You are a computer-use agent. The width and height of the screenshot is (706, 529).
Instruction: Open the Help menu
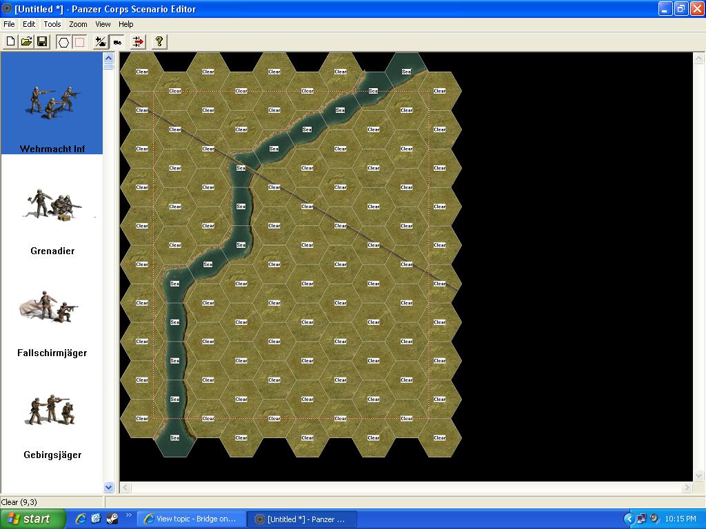126,24
